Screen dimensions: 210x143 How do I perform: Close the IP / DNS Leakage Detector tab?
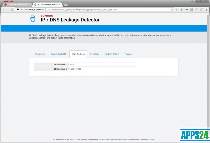coord(60,4)
